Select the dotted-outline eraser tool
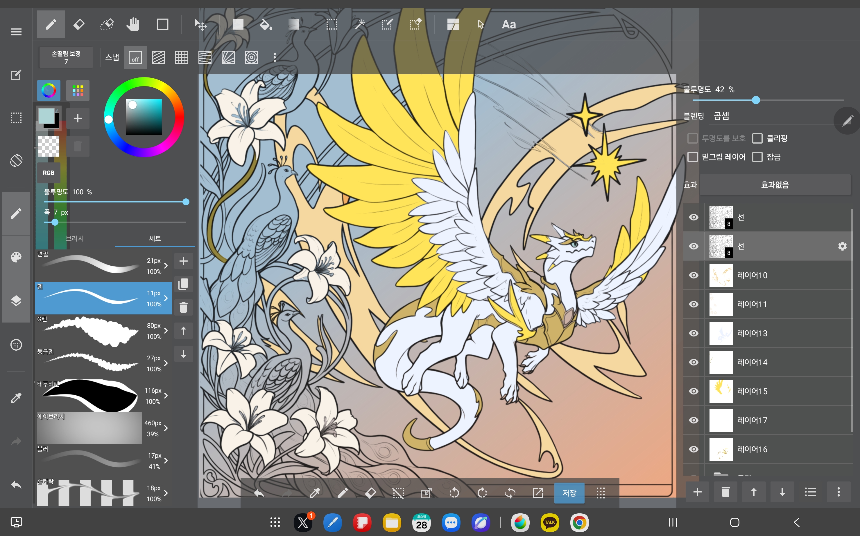This screenshot has height=536, width=860. (107, 24)
